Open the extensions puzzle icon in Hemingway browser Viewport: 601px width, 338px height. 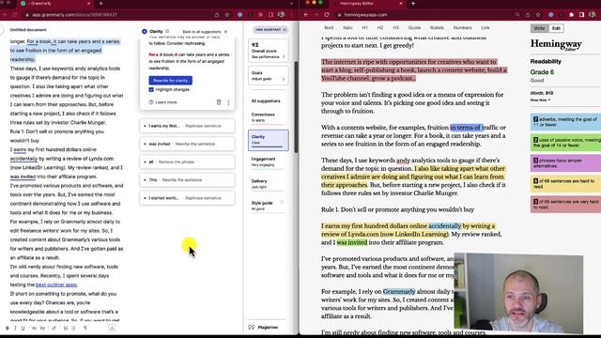[572, 15]
